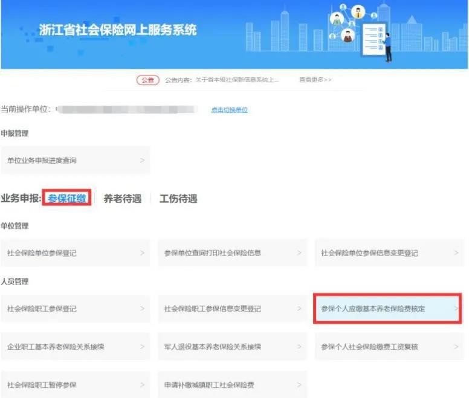Switch to the 参保征缴 tab
469x398 pixels.
coord(68,198)
